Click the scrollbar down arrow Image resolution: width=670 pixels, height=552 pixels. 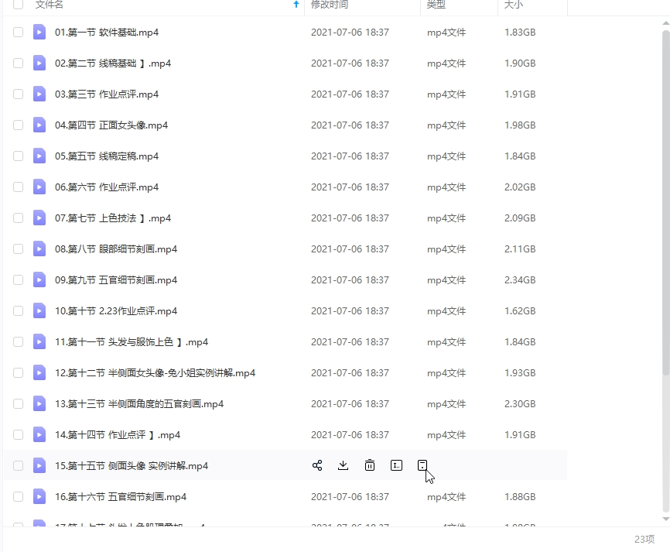coord(665,519)
